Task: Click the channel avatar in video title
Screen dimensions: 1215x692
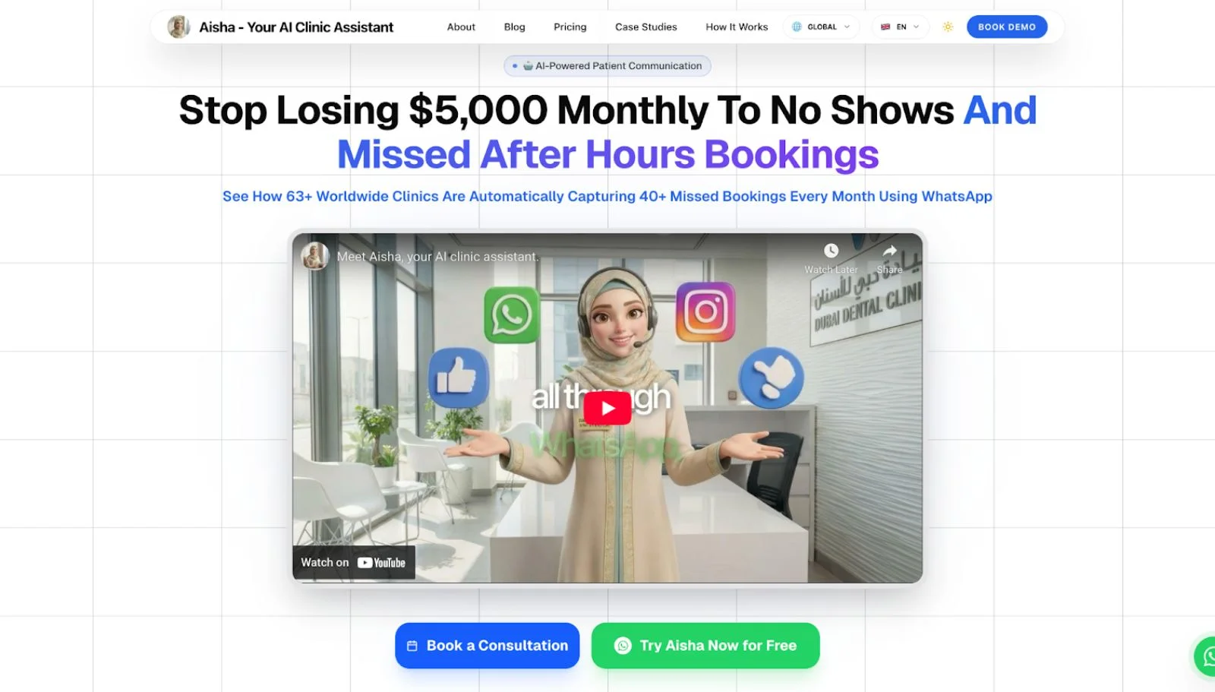Action: [x=315, y=257]
